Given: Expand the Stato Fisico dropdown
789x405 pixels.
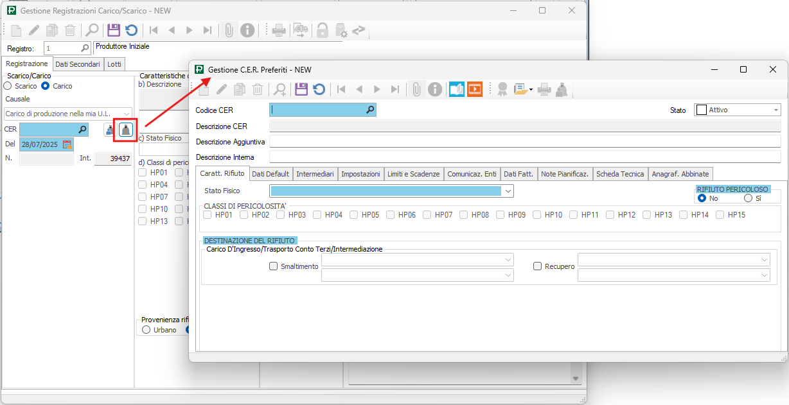Looking at the screenshot, I should (x=508, y=191).
